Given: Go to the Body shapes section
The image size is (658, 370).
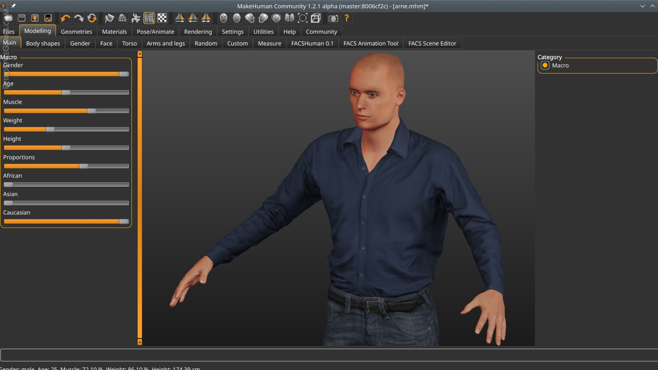Looking at the screenshot, I should point(42,43).
